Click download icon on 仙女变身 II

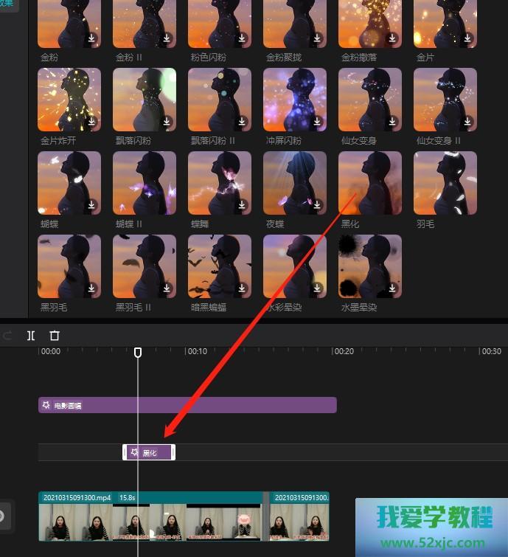(x=467, y=121)
